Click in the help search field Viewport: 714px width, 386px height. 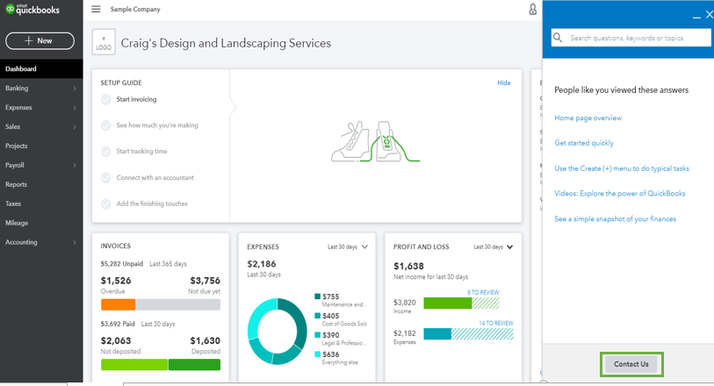tap(631, 38)
